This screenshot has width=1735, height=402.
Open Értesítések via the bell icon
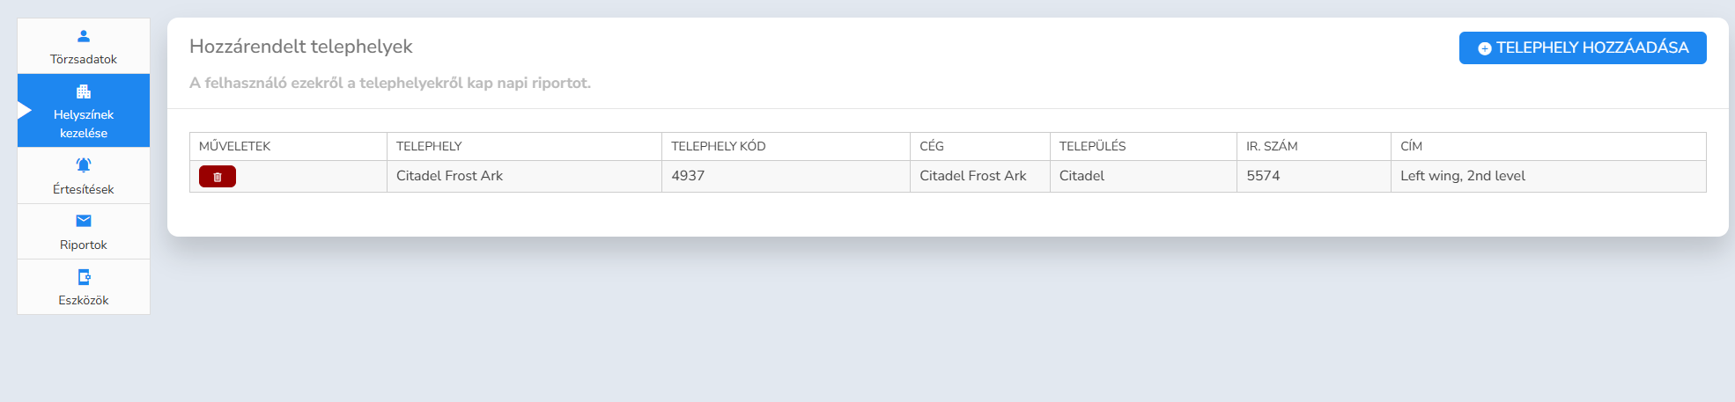tap(84, 165)
